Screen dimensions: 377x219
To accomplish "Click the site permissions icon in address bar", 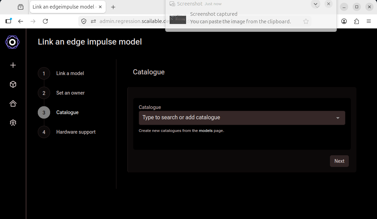I will [93, 21].
